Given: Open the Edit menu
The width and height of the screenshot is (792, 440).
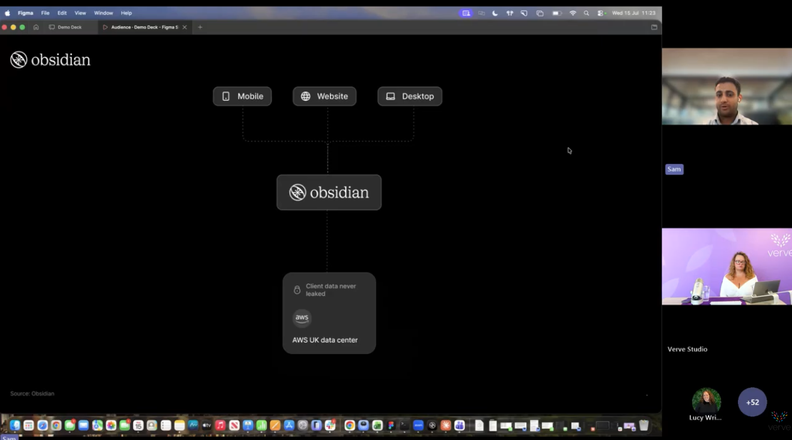Looking at the screenshot, I should pyautogui.click(x=62, y=13).
